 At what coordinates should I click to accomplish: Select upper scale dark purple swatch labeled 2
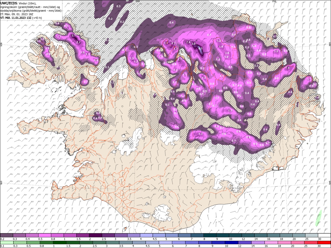(x=95, y=235)
